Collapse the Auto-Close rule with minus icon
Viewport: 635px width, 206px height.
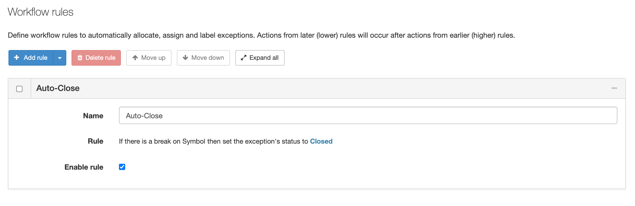point(614,88)
